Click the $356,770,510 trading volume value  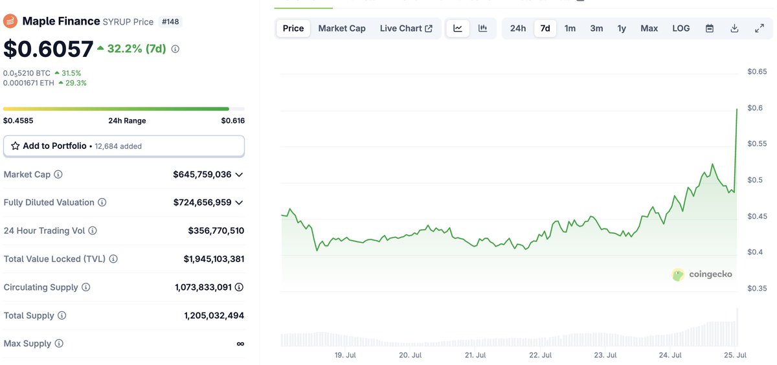tap(216, 231)
